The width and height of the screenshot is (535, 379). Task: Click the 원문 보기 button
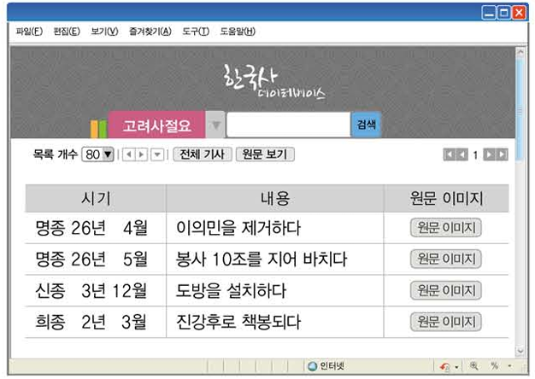tap(264, 155)
